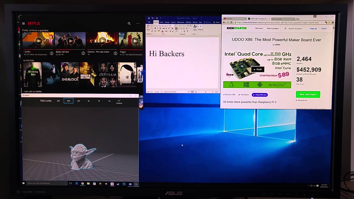Click the bookmark star in the address bar
The width and height of the screenshot is (354, 199).
click(x=329, y=22)
